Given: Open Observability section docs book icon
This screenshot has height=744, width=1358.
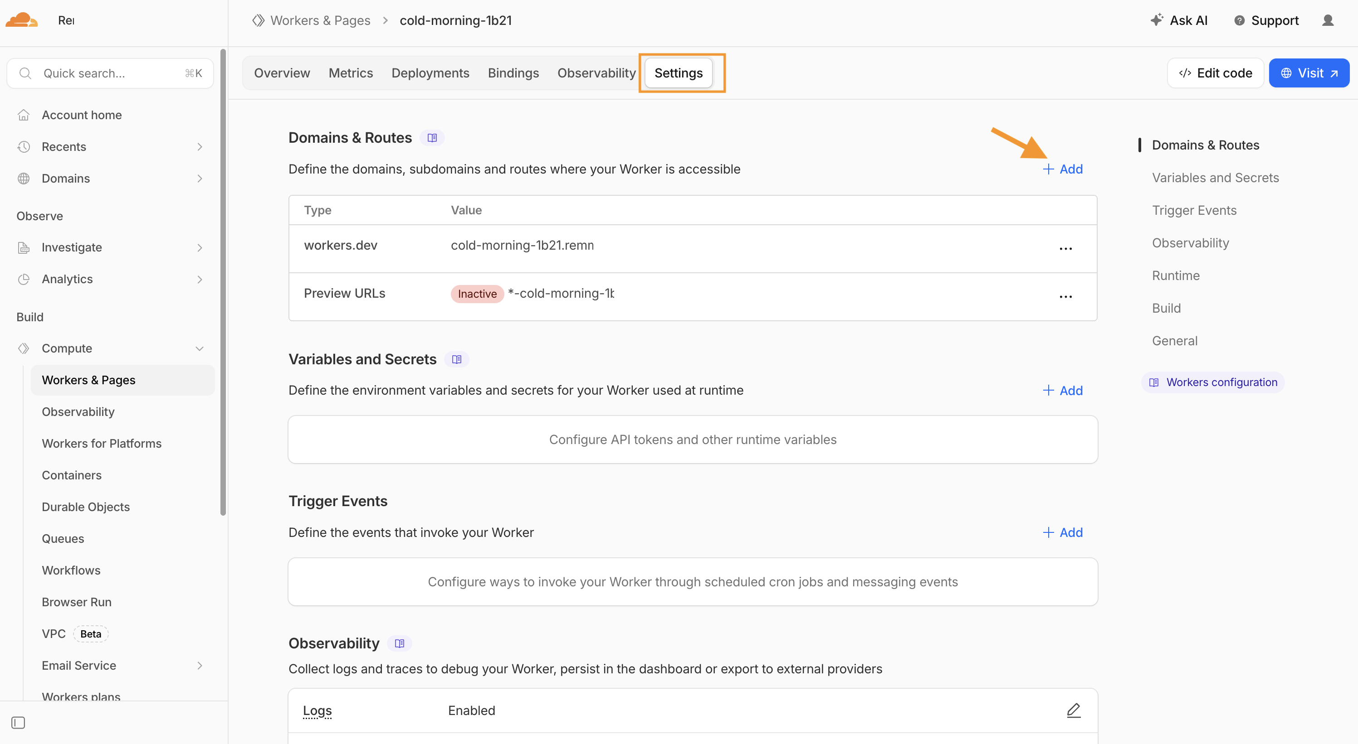Looking at the screenshot, I should (x=400, y=643).
